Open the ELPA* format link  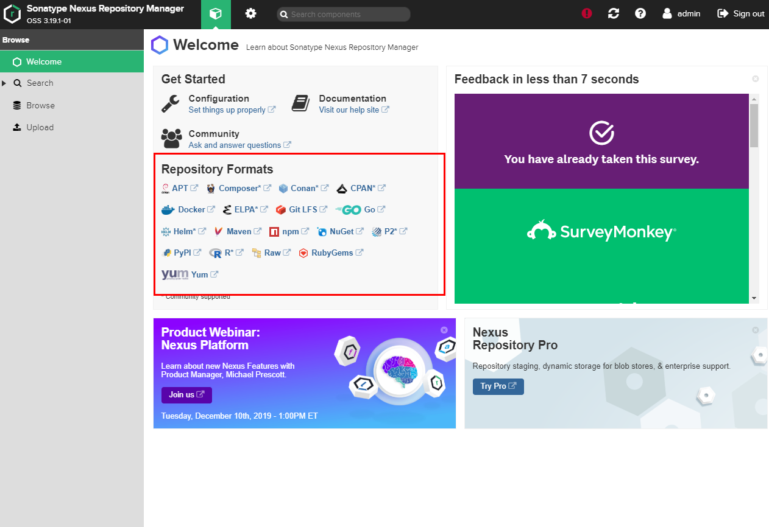251,209
